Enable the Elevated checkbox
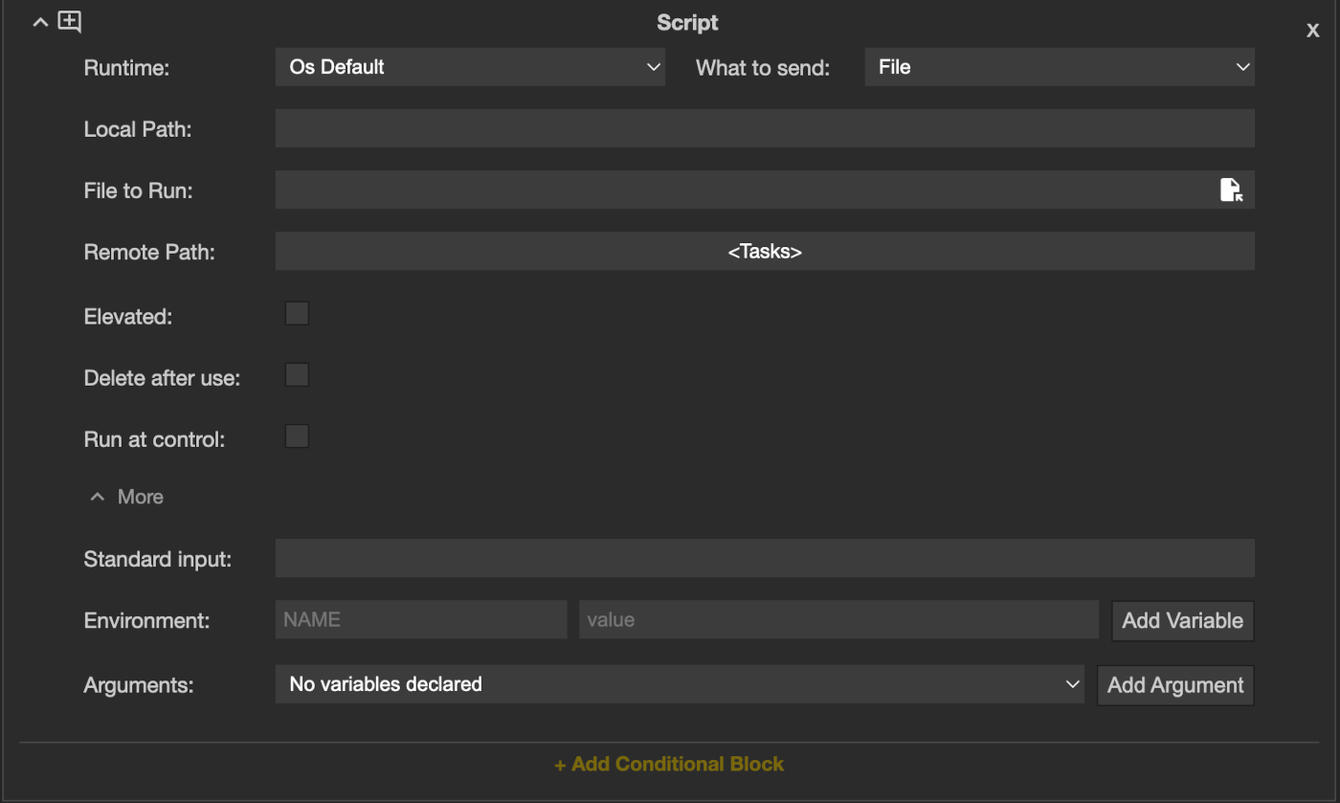This screenshot has height=803, width=1340. pos(298,314)
